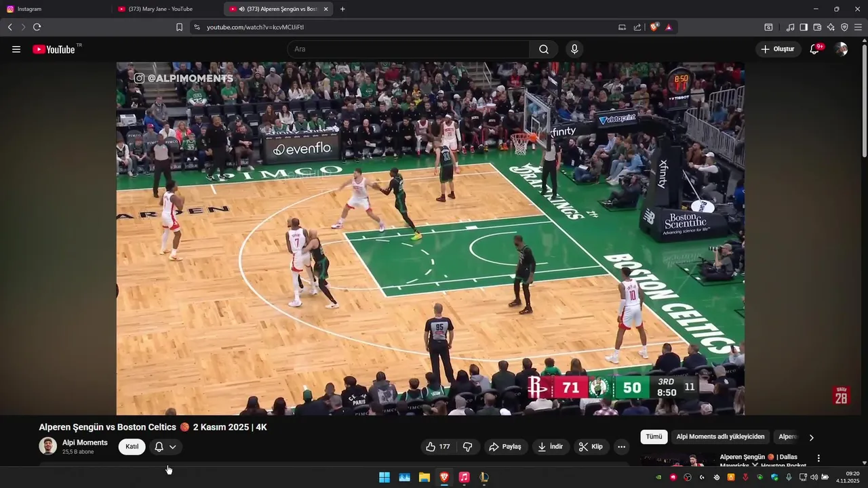This screenshot has height=488, width=868.
Task: View site information icon in address bar
Action: click(x=197, y=27)
